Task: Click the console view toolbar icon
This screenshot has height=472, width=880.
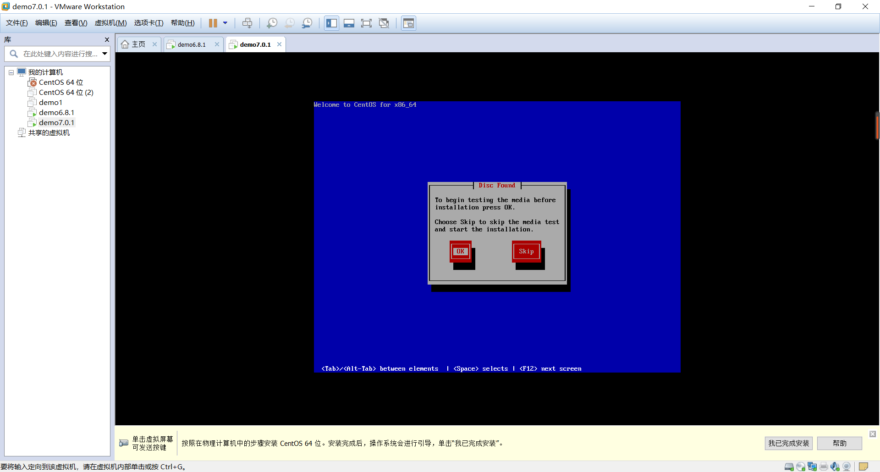Action: pos(408,23)
